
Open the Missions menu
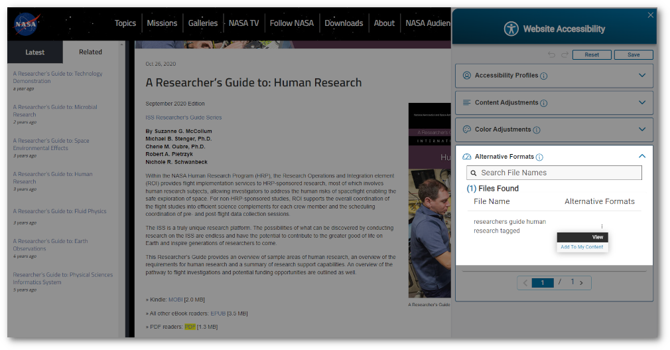click(x=162, y=23)
